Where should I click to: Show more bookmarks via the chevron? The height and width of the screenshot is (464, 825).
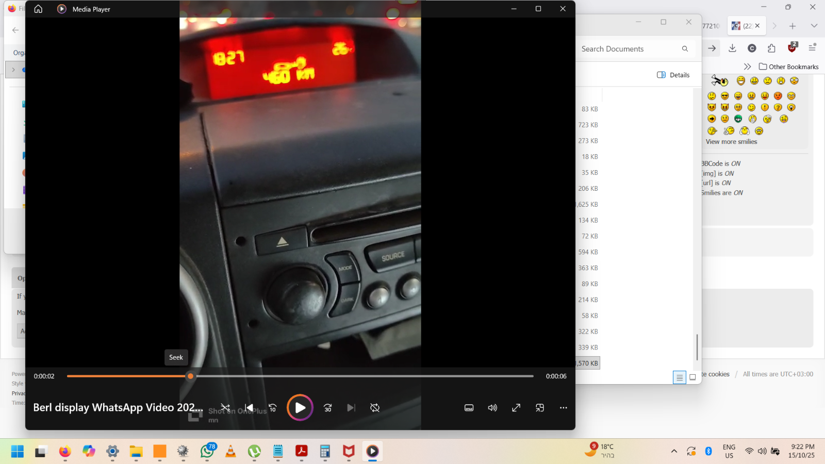[x=747, y=67]
